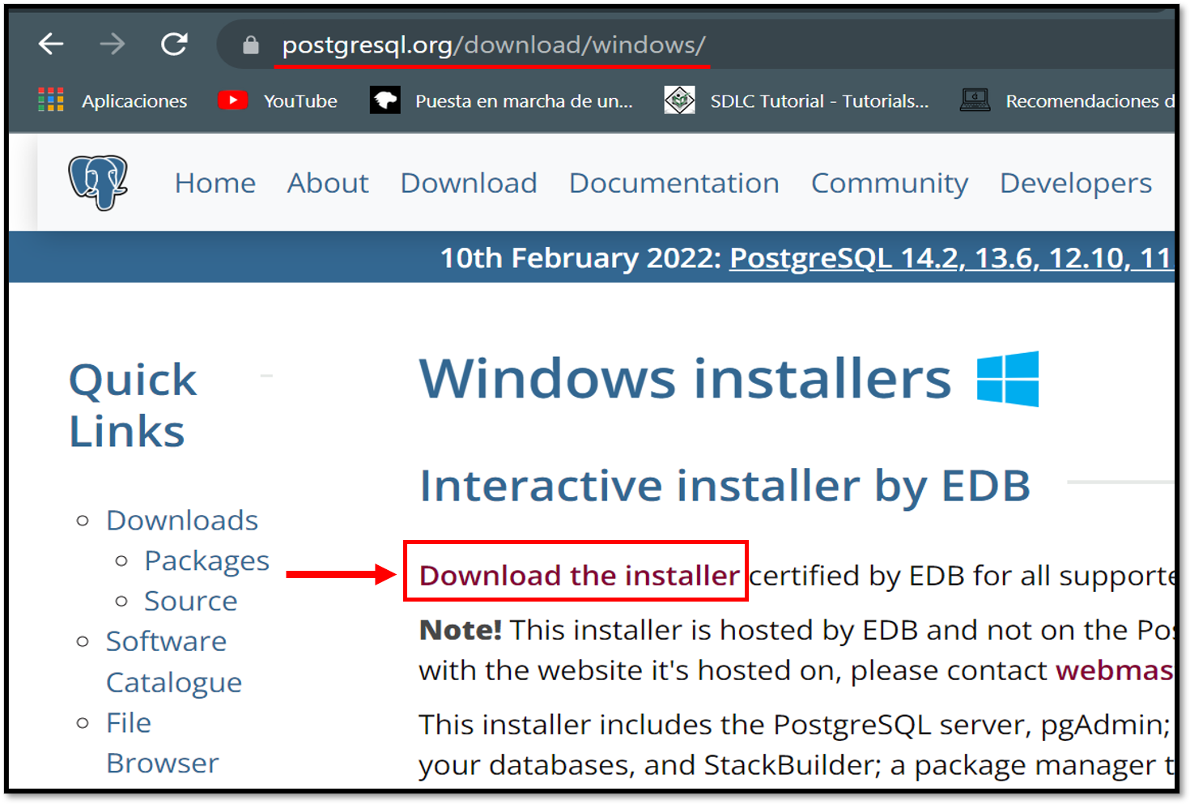Open the File Browser quick link

162,742
